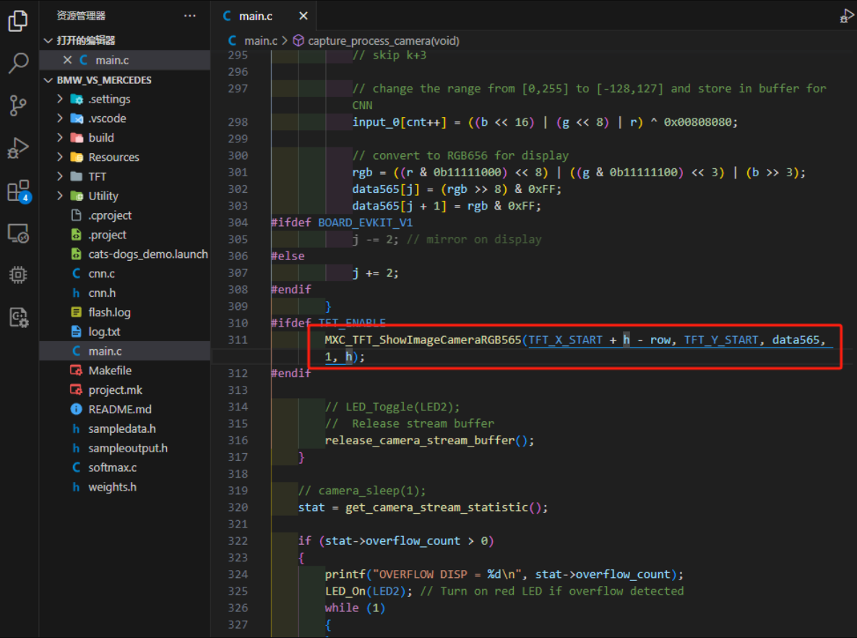The image size is (857, 638).
Task: Click '// camera_sleep(1);' comment
Action: pos(362,491)
